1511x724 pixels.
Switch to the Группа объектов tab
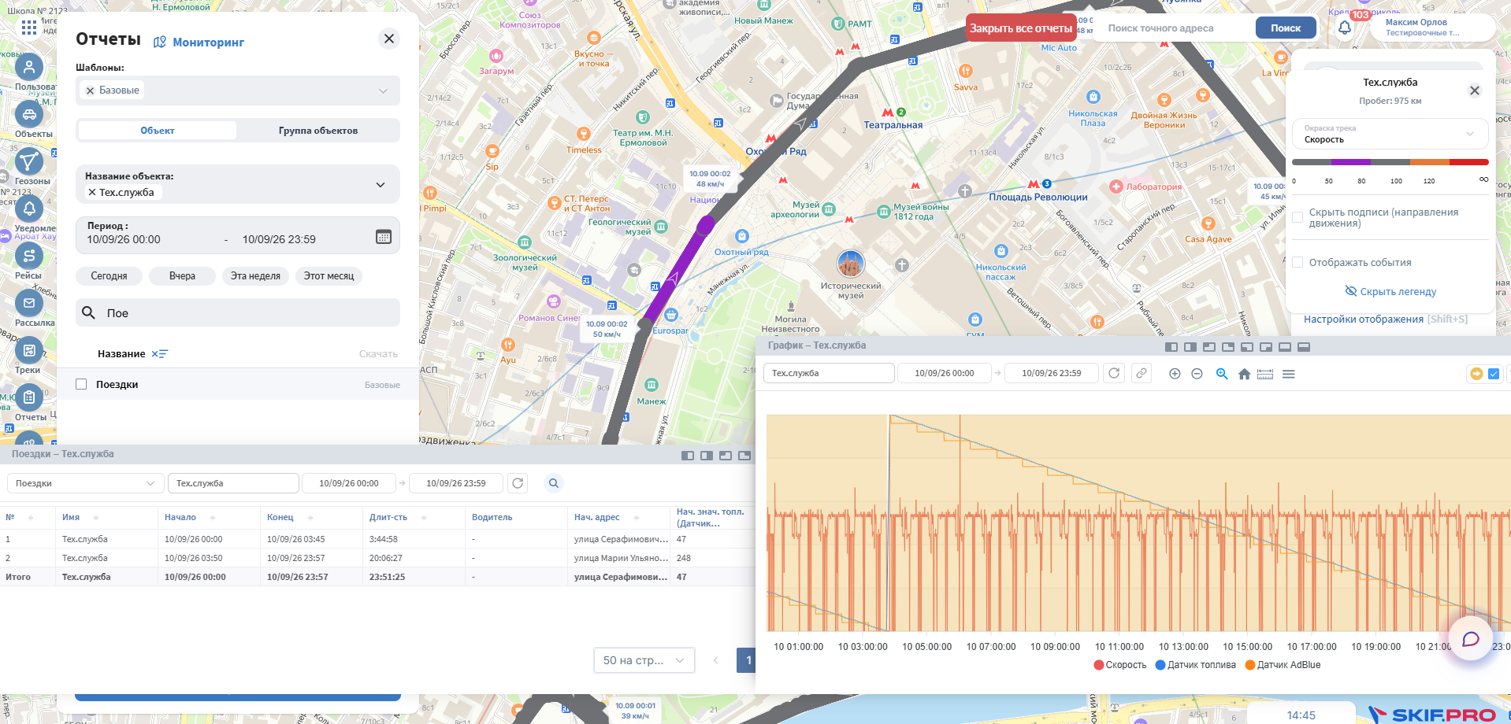coord(318,131)
